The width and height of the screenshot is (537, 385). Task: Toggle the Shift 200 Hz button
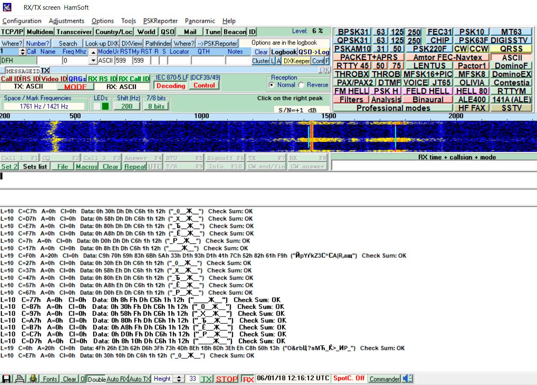pyautogui.click(x=127, y=106)
